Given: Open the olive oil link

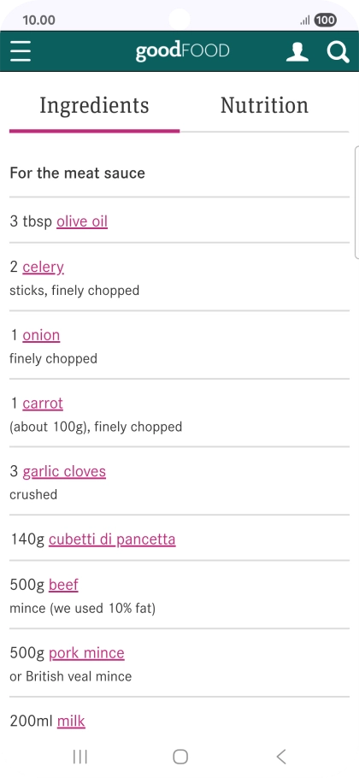Looking at the screenshot, I should pyautogui.click(x=82, y=221).
